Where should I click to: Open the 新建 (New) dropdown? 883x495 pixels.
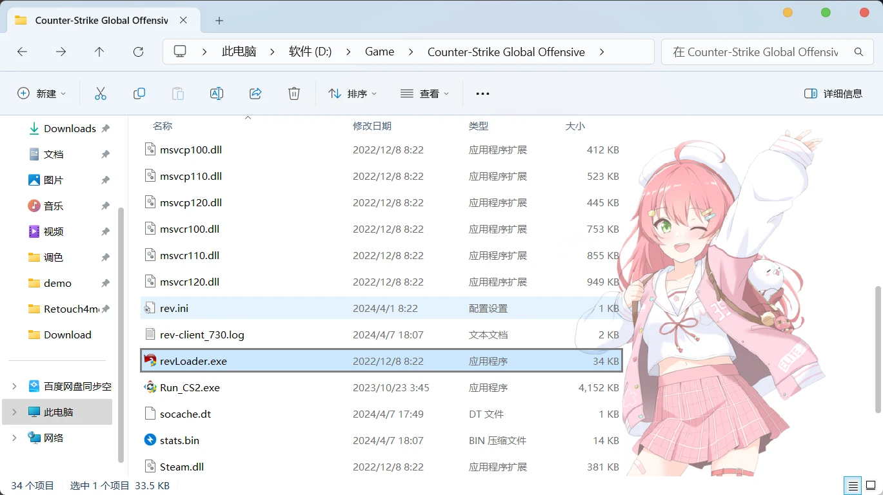pyautogui.click(x=42, y=93)
